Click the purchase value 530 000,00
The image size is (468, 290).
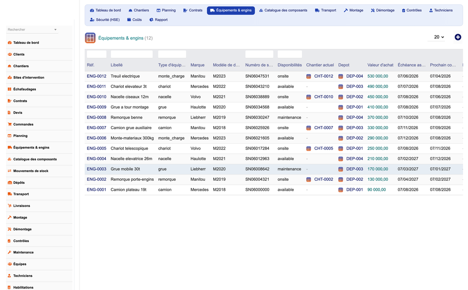coord(378,76)
